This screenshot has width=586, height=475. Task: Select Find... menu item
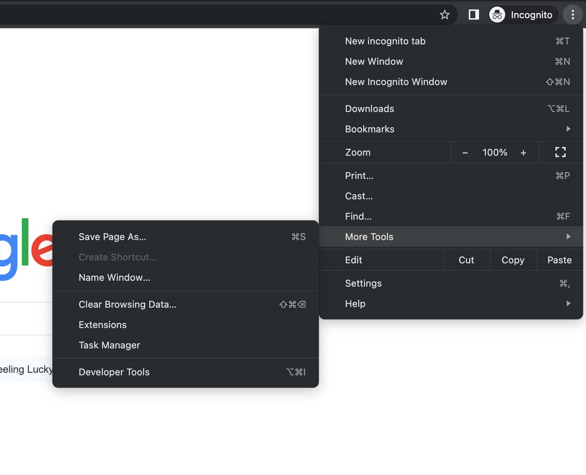tap(451, 216)
